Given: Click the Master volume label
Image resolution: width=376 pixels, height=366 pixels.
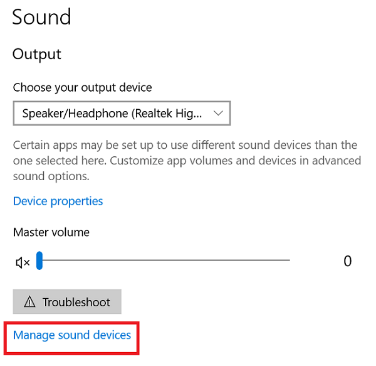Looking at the screenshot, I should click(x=51, y=232).
